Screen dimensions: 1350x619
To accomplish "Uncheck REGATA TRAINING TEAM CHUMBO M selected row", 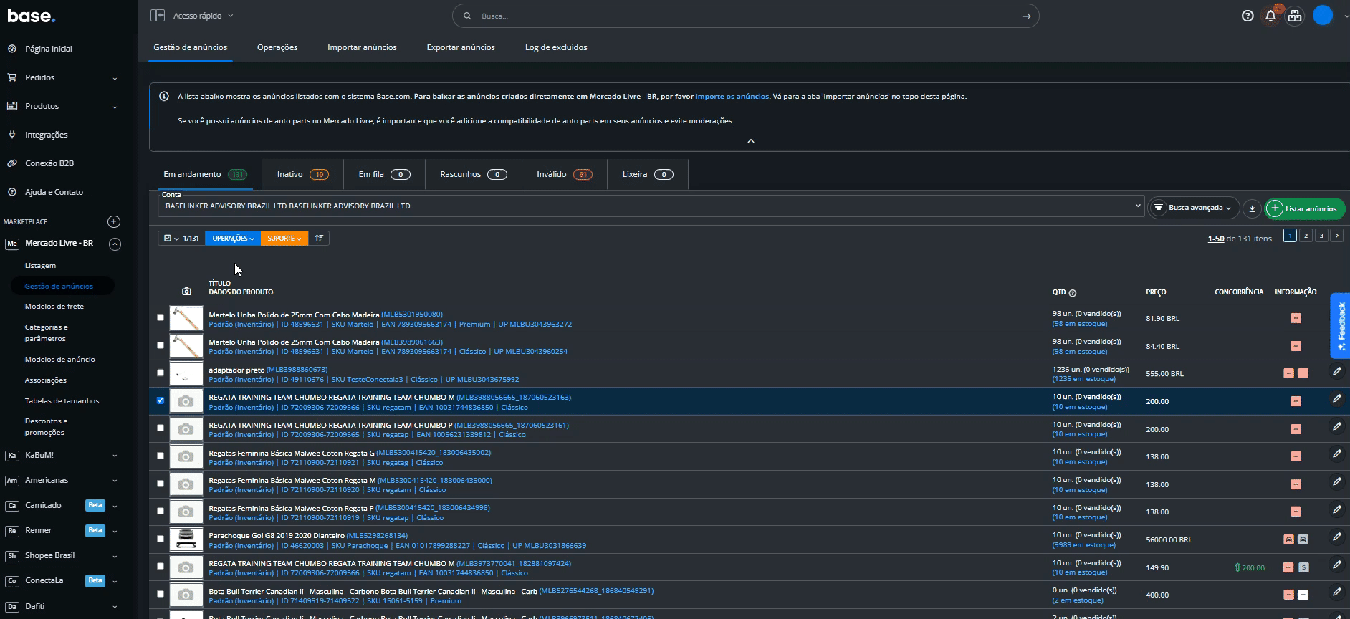I will tap(161, 400).
